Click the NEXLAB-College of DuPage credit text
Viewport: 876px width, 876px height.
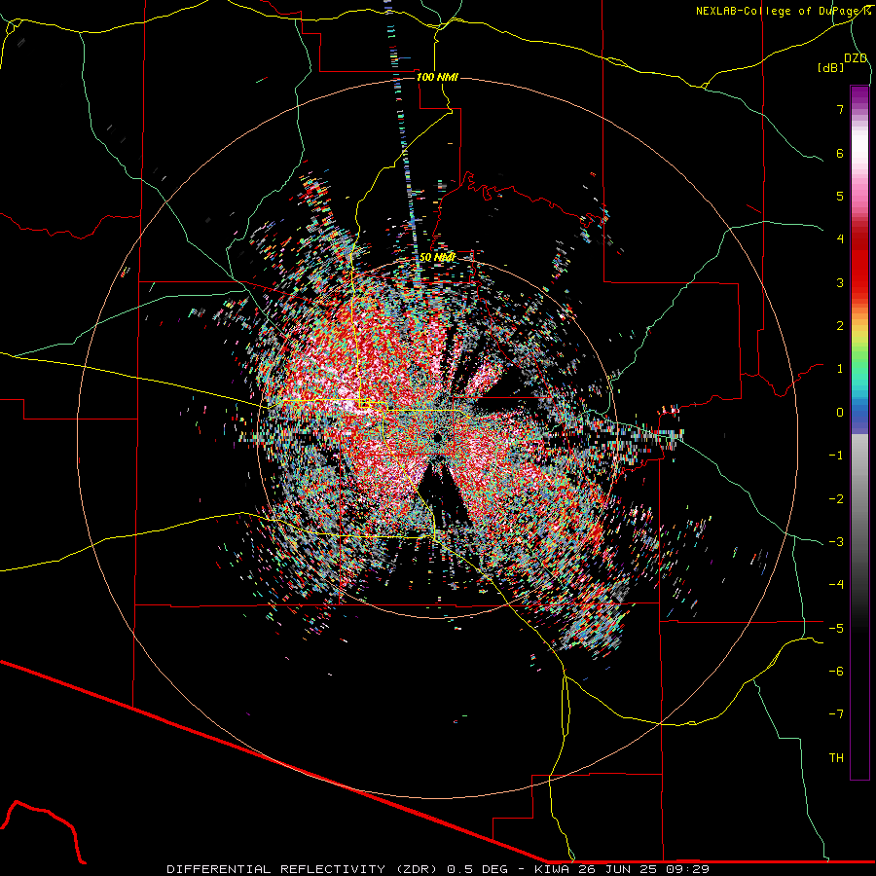pyautogui.click(x=783, y=11)
